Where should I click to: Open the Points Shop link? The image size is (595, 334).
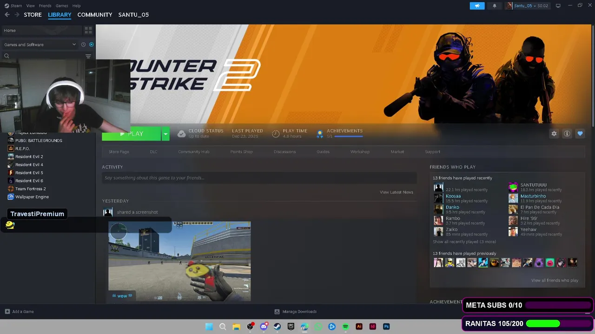[242, 152]
